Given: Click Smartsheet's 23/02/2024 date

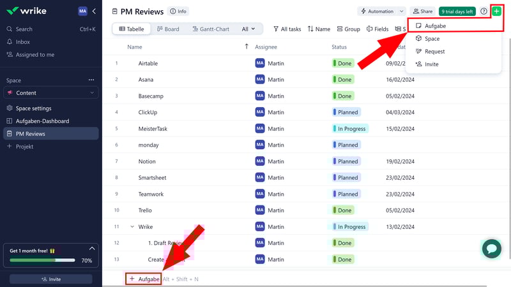Looking at the screenshot, I should [x=400, y=178].
